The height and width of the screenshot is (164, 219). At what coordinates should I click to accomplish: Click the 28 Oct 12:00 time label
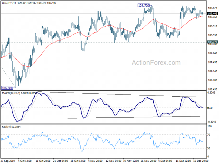pos(78,161)
